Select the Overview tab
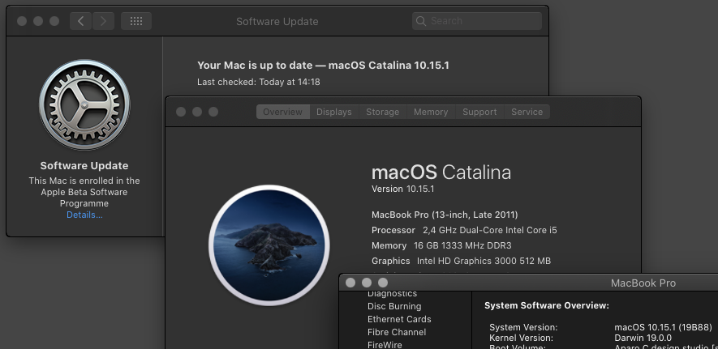The width and height of the screenshot is (718, 349). coord(282,112)
